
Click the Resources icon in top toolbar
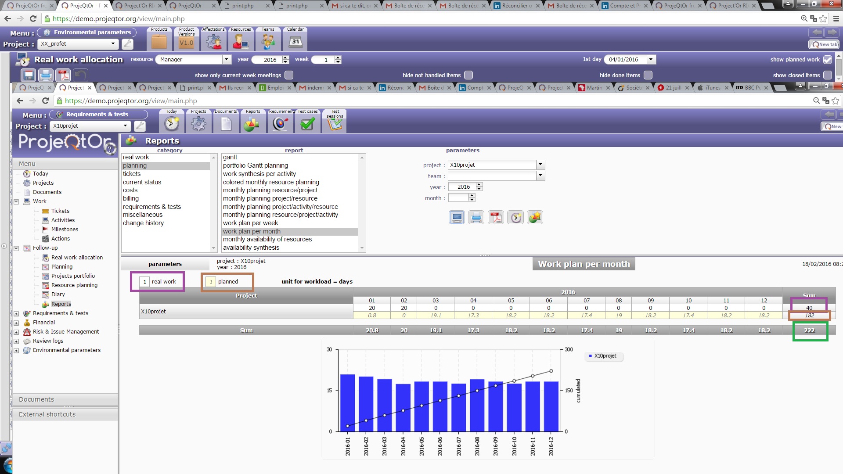[241, 42]
